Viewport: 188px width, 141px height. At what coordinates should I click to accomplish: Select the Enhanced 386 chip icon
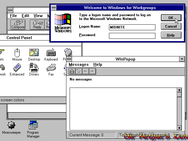click(17, 70)
